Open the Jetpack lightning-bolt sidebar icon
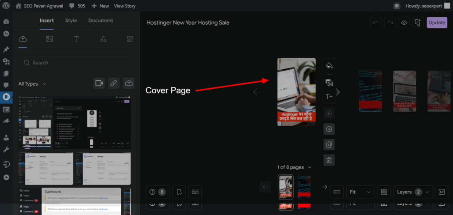The image size is (453, 215). point(6,34)
